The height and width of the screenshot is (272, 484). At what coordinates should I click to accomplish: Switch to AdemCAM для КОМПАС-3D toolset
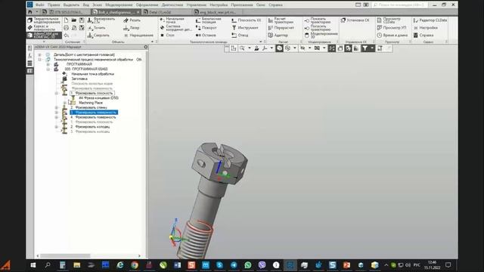click(44, 36)
